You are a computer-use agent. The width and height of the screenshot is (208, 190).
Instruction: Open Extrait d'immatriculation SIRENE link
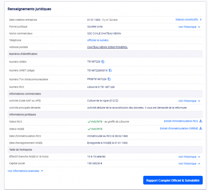(x=179, y=129)
